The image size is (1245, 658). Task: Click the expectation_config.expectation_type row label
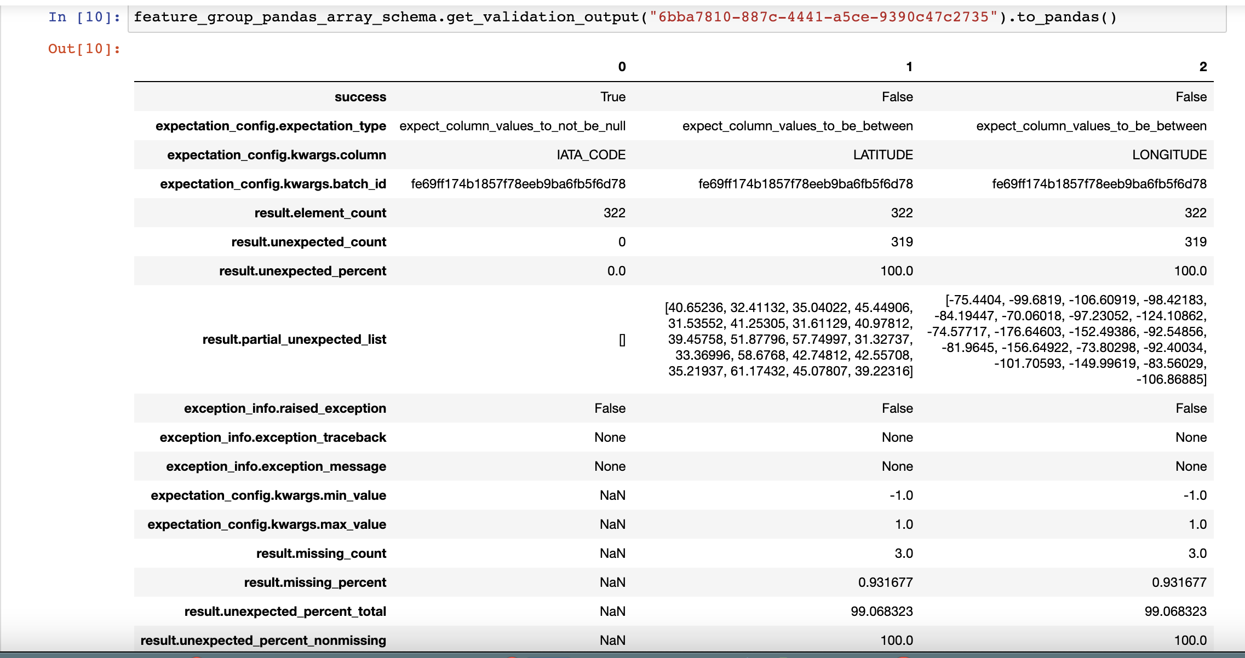tap(271, 126)
